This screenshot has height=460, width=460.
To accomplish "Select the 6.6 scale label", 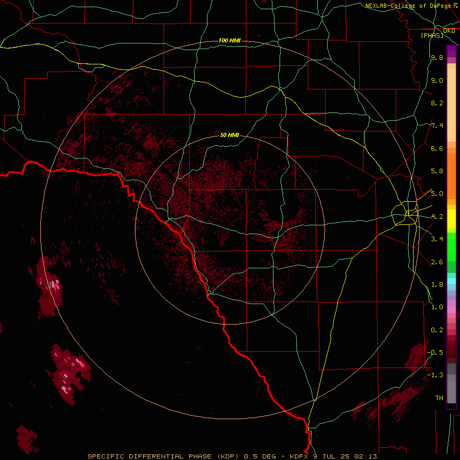I will pos(437,148).
